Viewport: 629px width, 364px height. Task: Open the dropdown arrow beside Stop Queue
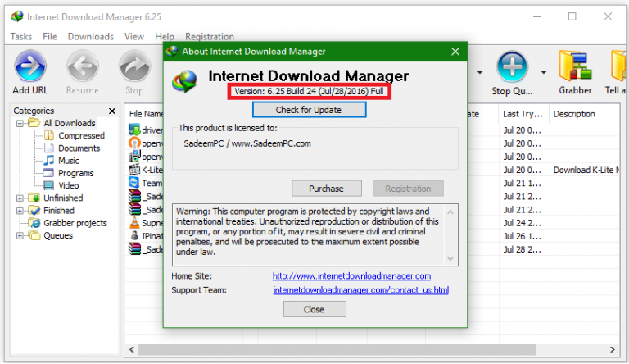pyautogui.click(x=544, y=72)
